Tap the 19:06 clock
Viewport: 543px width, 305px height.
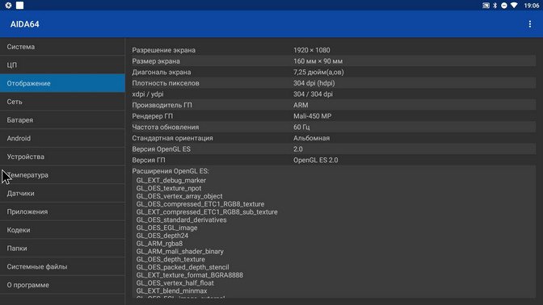point(531,5)
